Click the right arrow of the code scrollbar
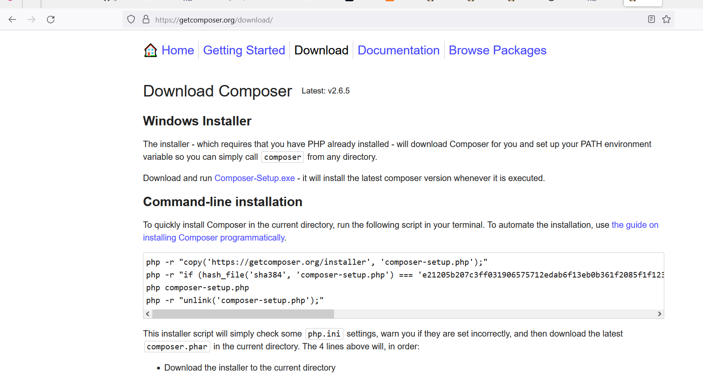Viewport: 703px width, 374px height. point(660,314)
